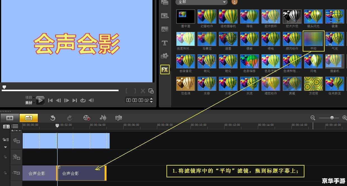
Task: Open the Filter (FX) library
Action: (165, 70)
